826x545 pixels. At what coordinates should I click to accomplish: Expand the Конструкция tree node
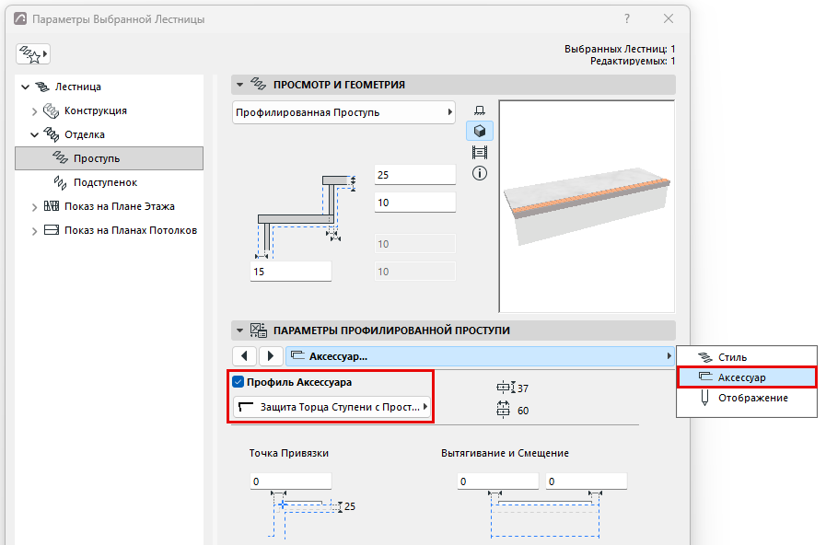tap(34, 111)
